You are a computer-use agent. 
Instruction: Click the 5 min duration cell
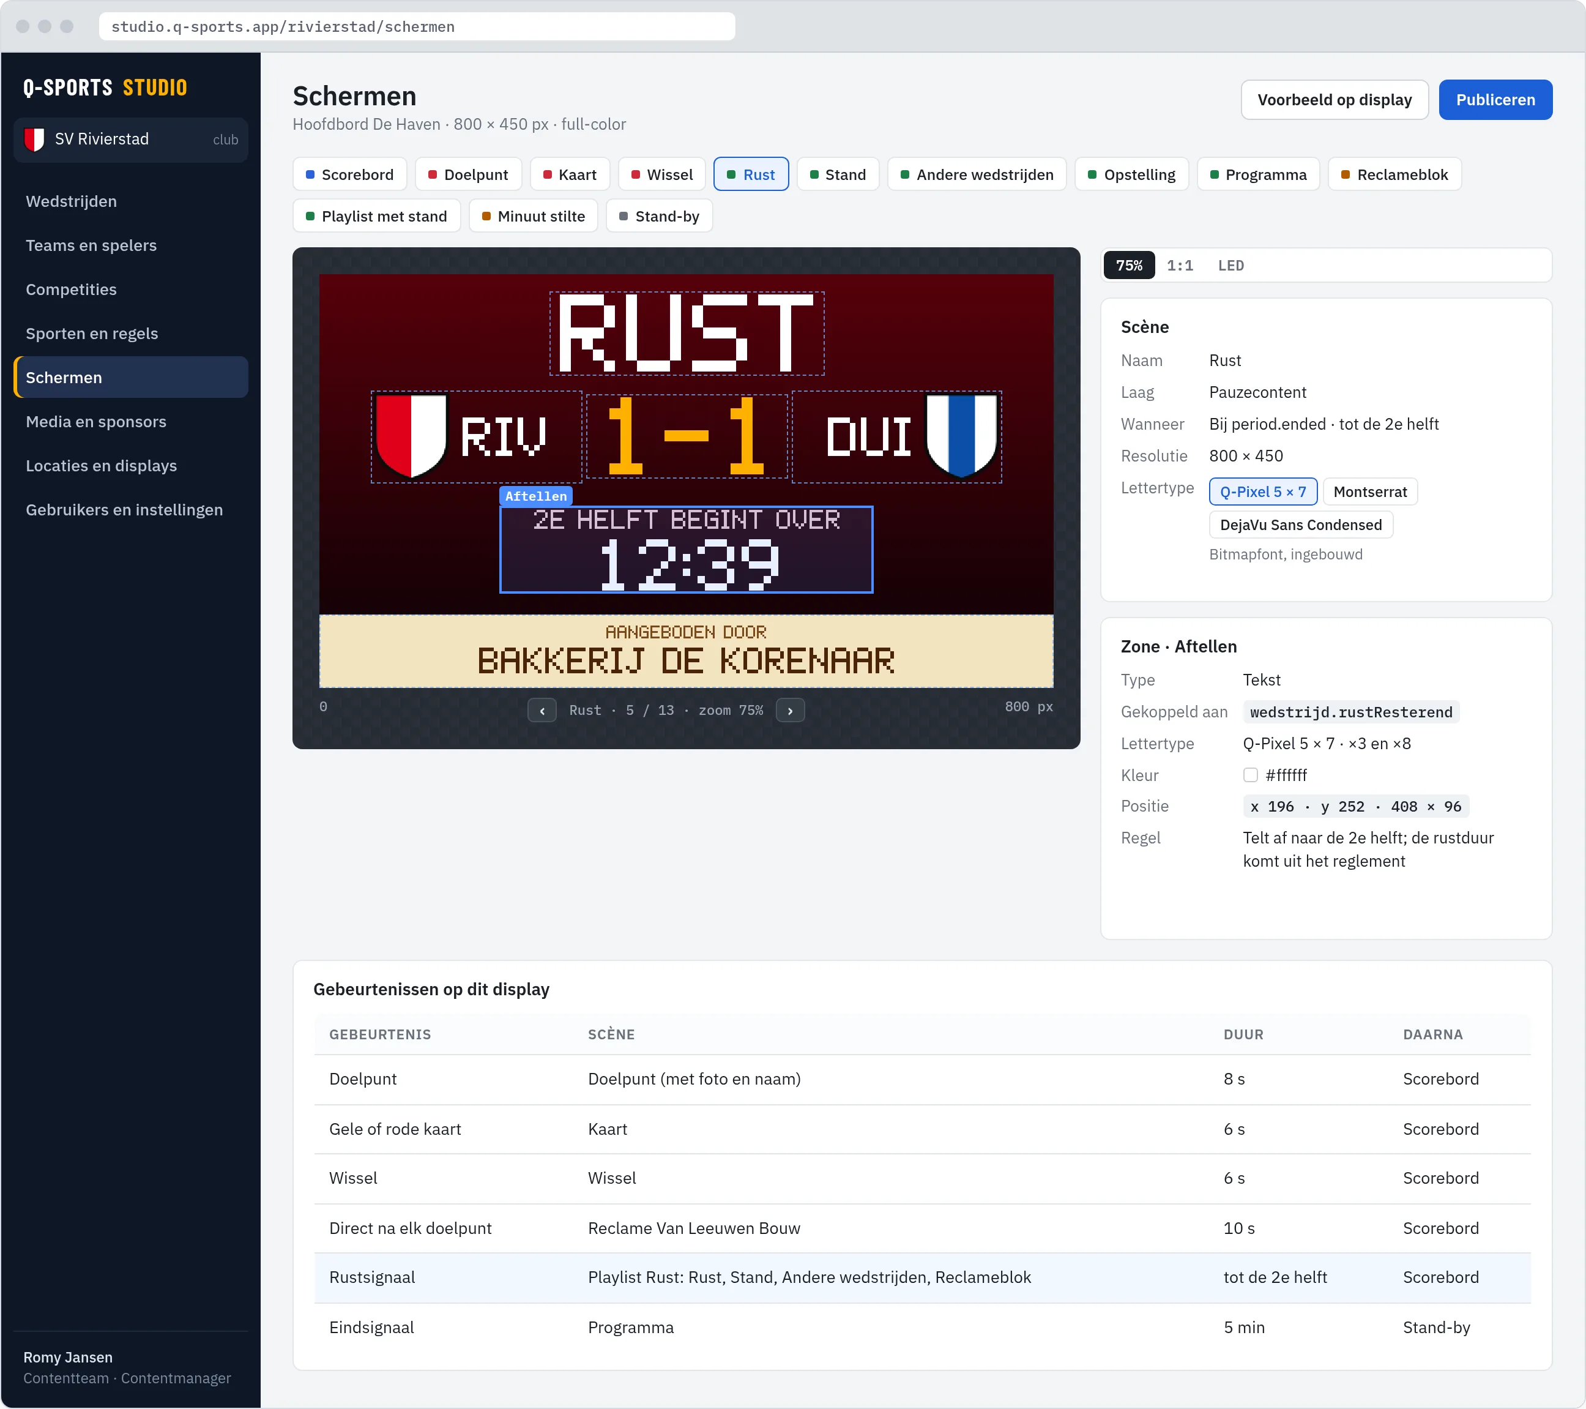pyautogui.click(x=1244, y=1328)
